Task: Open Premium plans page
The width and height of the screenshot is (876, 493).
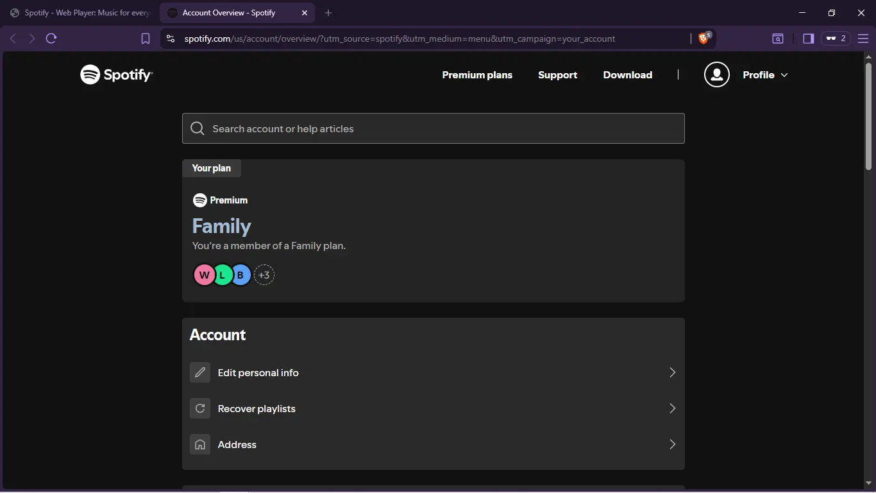Action: (477, 75)
